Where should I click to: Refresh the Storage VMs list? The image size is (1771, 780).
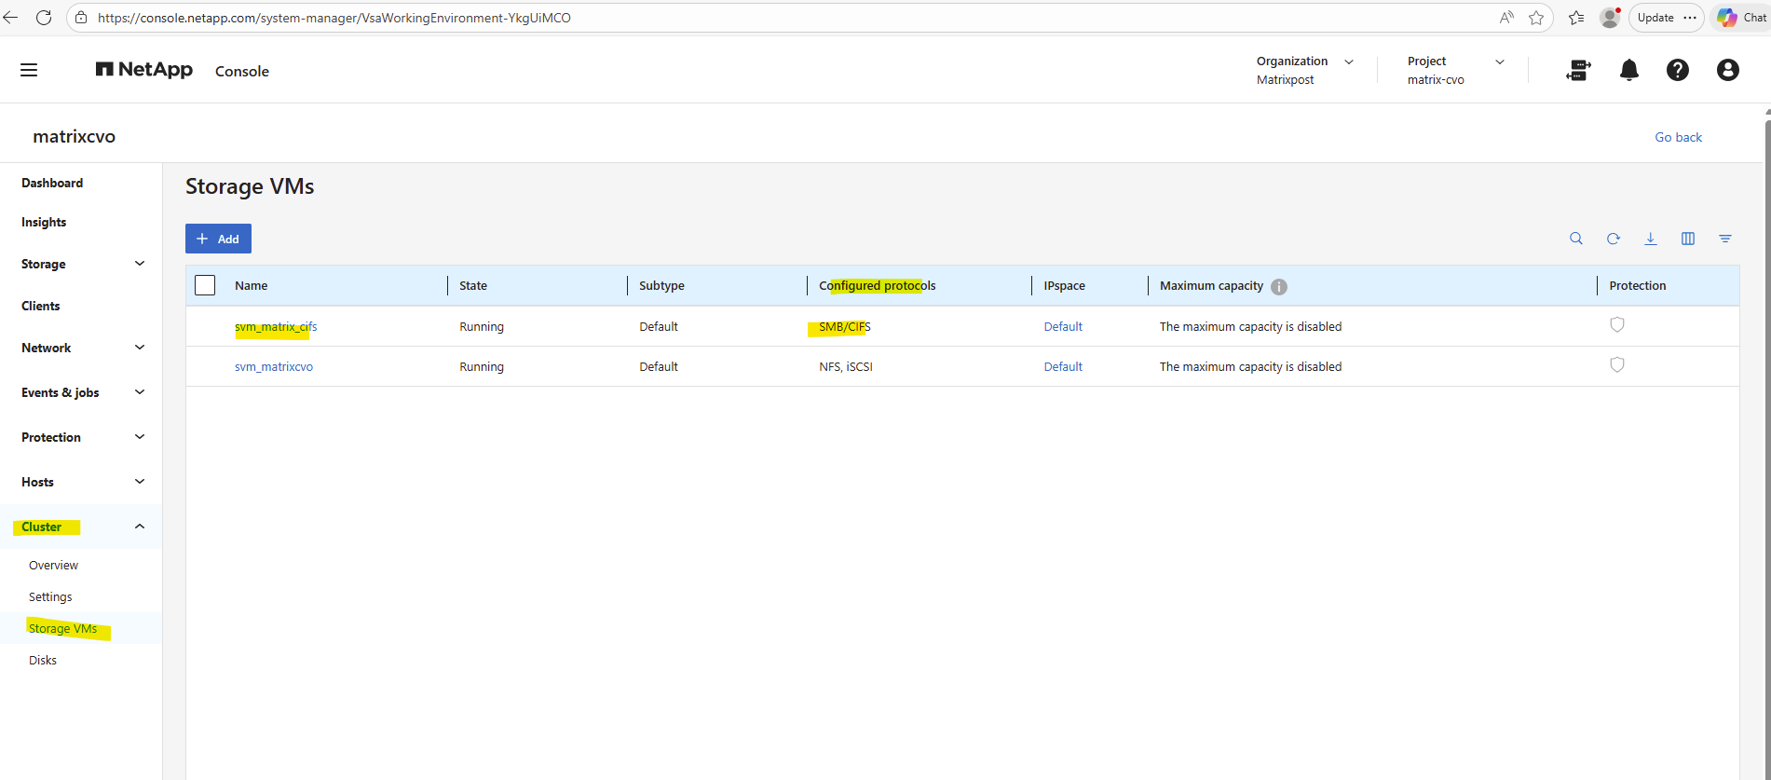click(1613, 239)
